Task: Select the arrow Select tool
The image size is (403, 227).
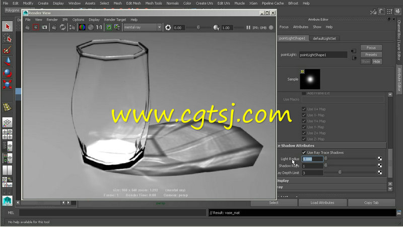Action: coord(8,27)
